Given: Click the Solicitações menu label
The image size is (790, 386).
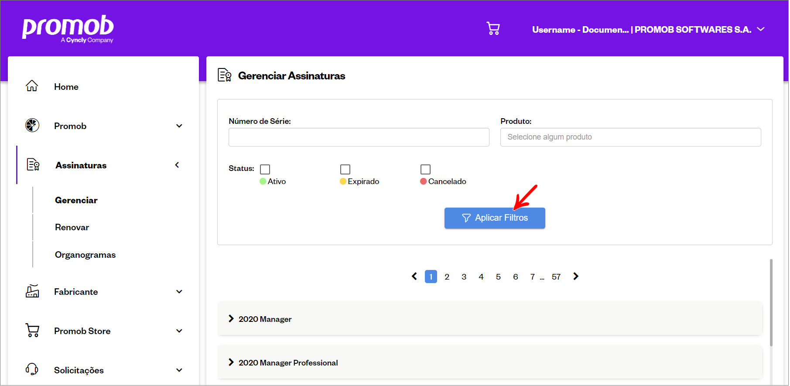Looking at the screenshot, I should [79, 370].
